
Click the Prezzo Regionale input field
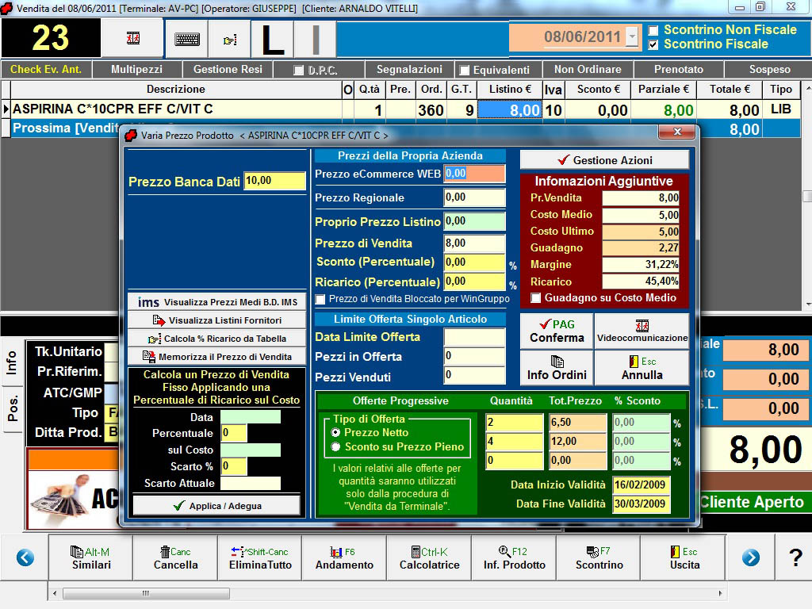(474, 197)
